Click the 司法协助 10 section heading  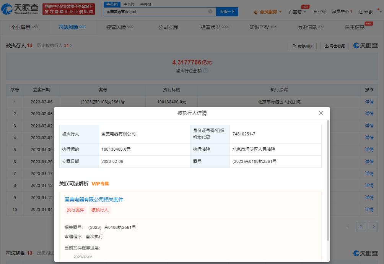tap(19, 253)
